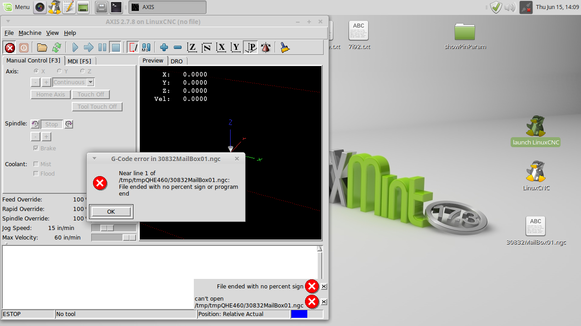581x326 pixels.
Task: Open a G-code file via folder icon
Action: [x=42, y=48]
